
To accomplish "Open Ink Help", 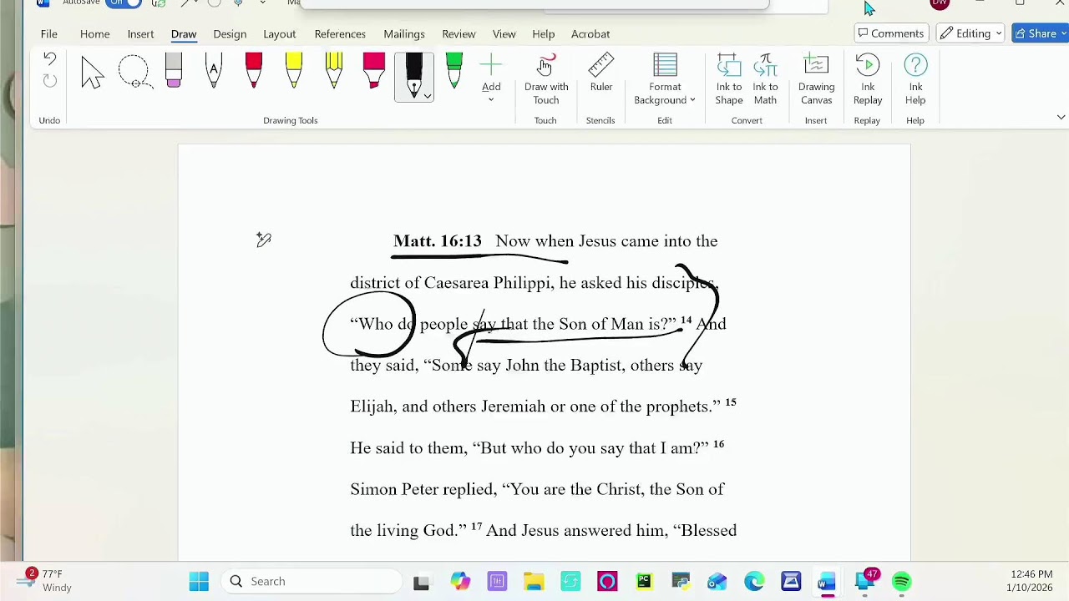I will point(915,79).
